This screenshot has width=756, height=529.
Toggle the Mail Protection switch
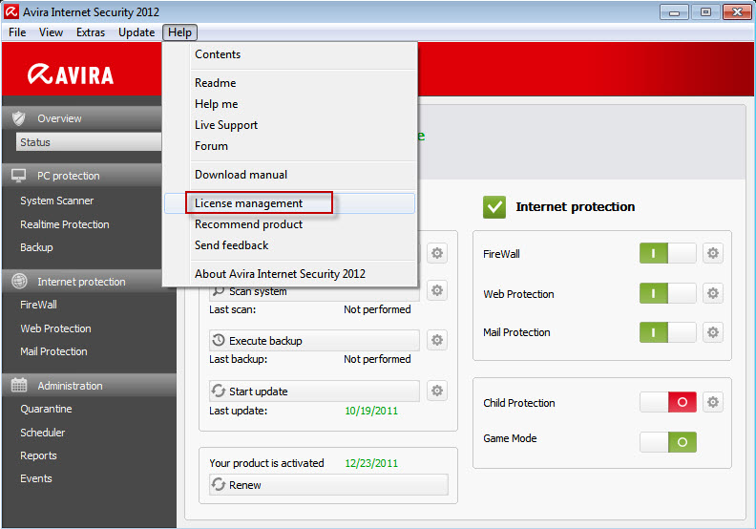coord(668,332)
